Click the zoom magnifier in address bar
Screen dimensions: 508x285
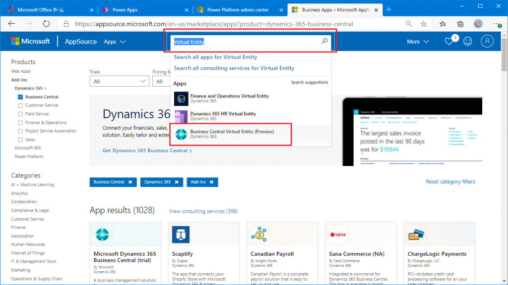pyautogui.click(x=409, y=24)
